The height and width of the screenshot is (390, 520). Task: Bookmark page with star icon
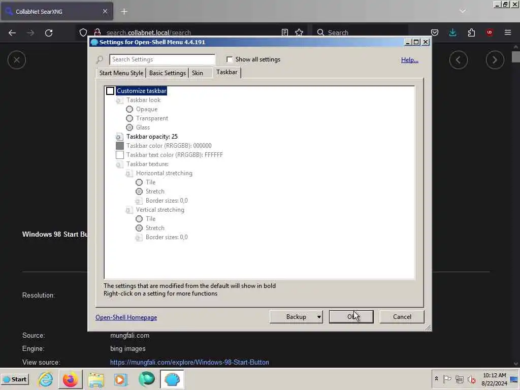[x=299, y=32]
